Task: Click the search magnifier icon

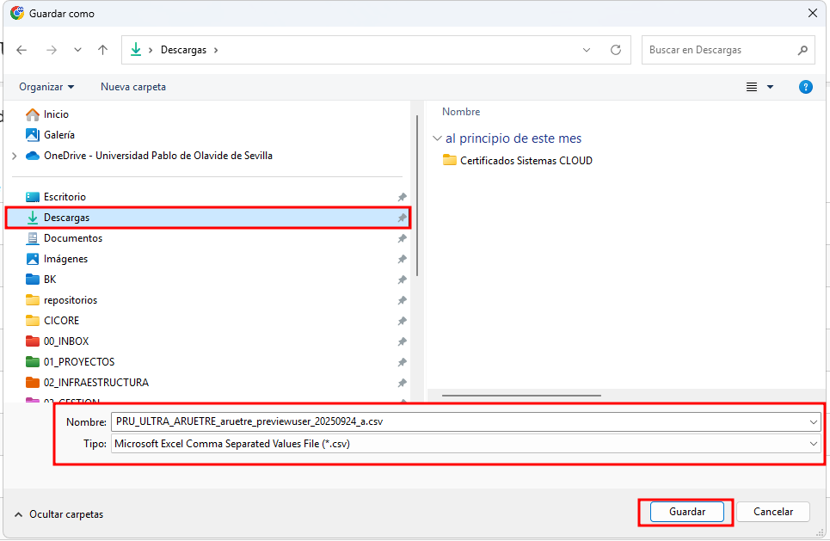Action: click(x=802, y=50)
